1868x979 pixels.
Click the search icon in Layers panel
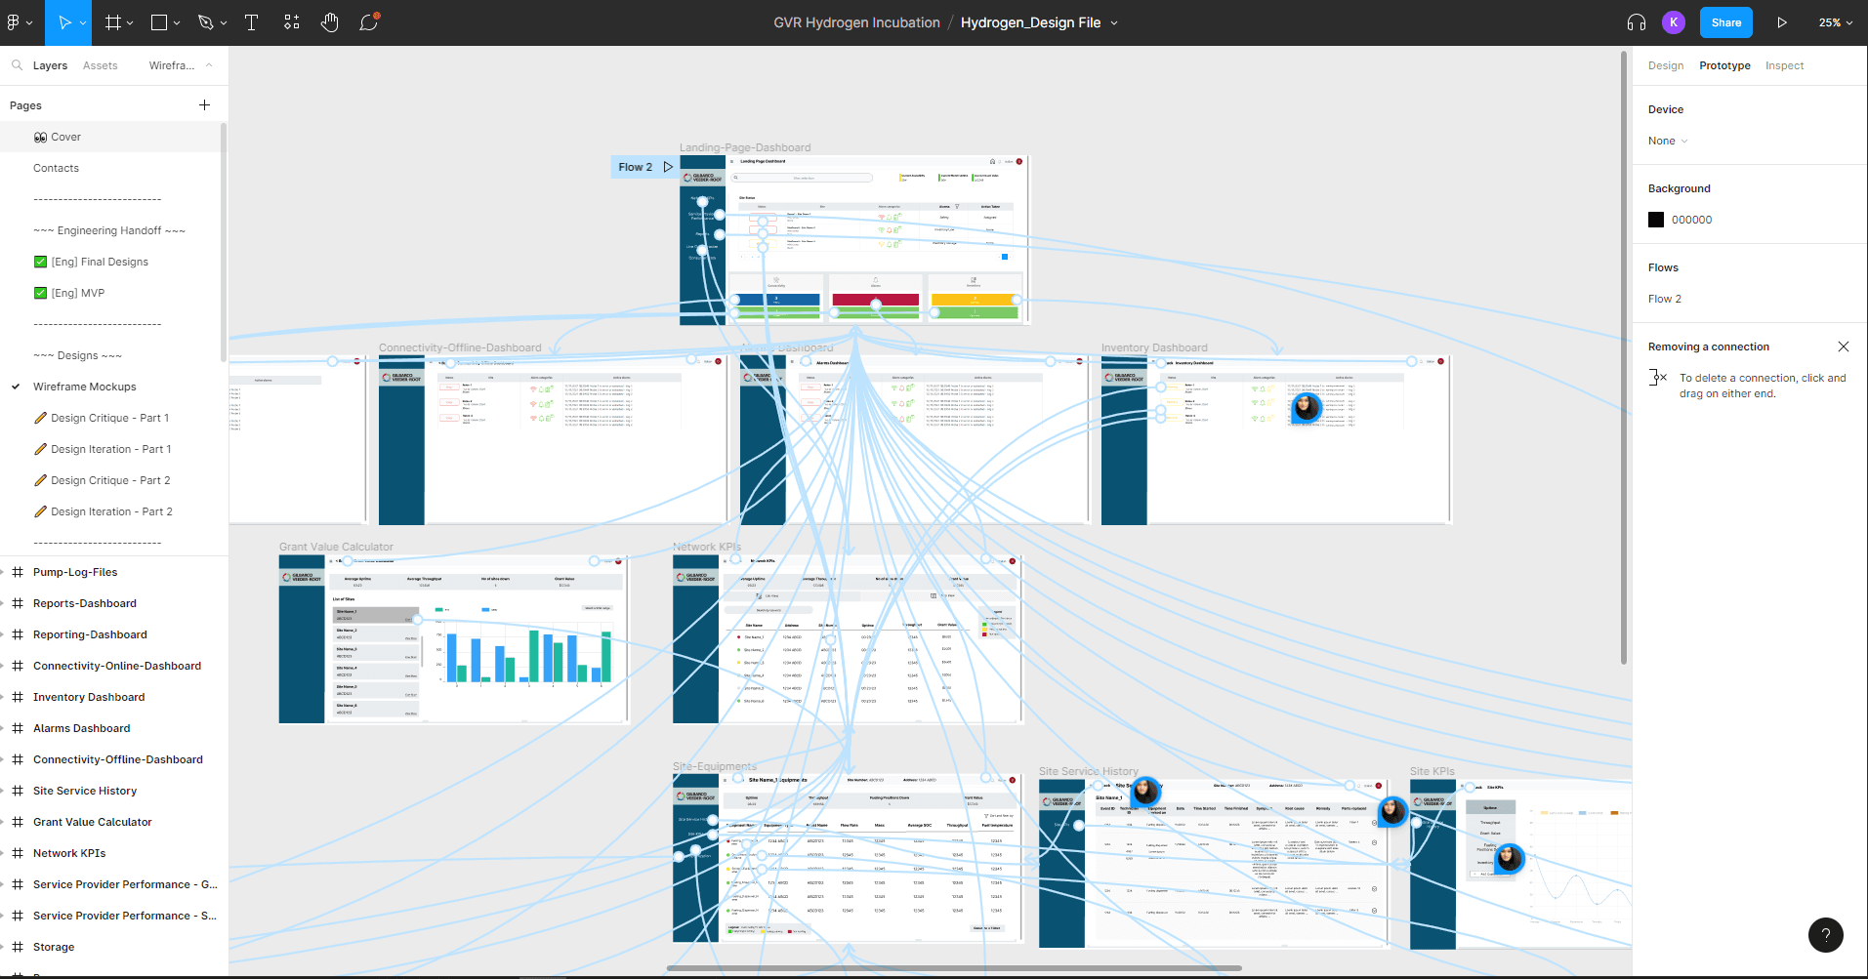tap(17, 65)
